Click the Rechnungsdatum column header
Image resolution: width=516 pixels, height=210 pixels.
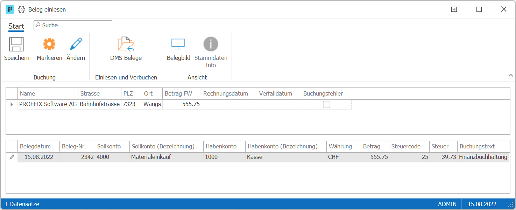[x=229, y=93]
